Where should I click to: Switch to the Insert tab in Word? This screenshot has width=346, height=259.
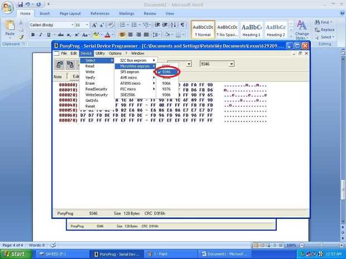tap(45, 14)
